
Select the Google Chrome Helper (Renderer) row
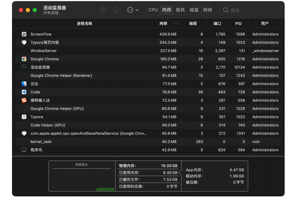(x=148, y=75)
